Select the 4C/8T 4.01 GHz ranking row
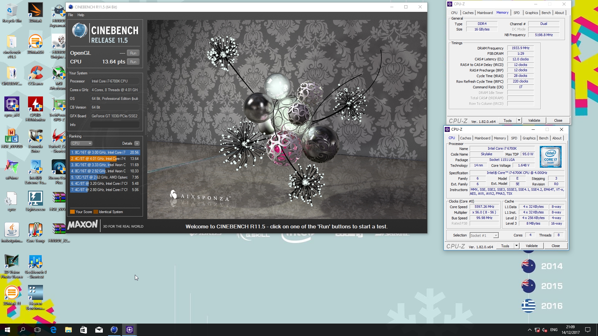 click(105, 159)
